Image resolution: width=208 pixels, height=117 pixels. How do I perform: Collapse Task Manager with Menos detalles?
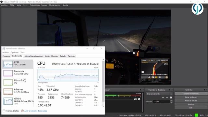click(x=11, y=111)
